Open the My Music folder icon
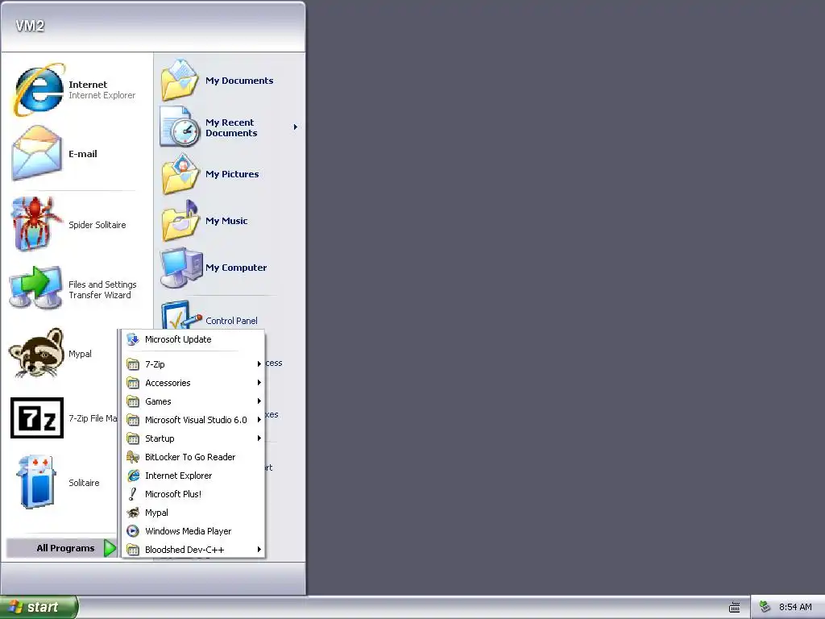Image resolution: width=825 pixels, height=619 pixels. point(180,221)
